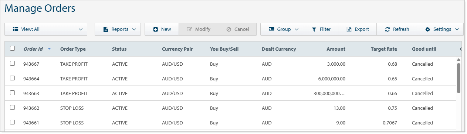The image size is (467, 134).
Task: Click the gear icon on Settings
Action: (x=428, y=29)
